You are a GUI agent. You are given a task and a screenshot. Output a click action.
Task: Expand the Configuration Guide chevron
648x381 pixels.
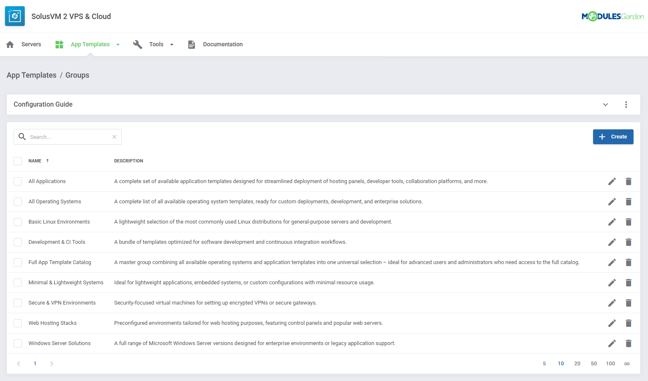click(605, 105)
